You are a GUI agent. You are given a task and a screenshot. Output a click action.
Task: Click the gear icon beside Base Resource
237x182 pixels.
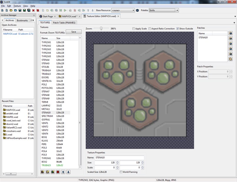(x=137, y=10)
